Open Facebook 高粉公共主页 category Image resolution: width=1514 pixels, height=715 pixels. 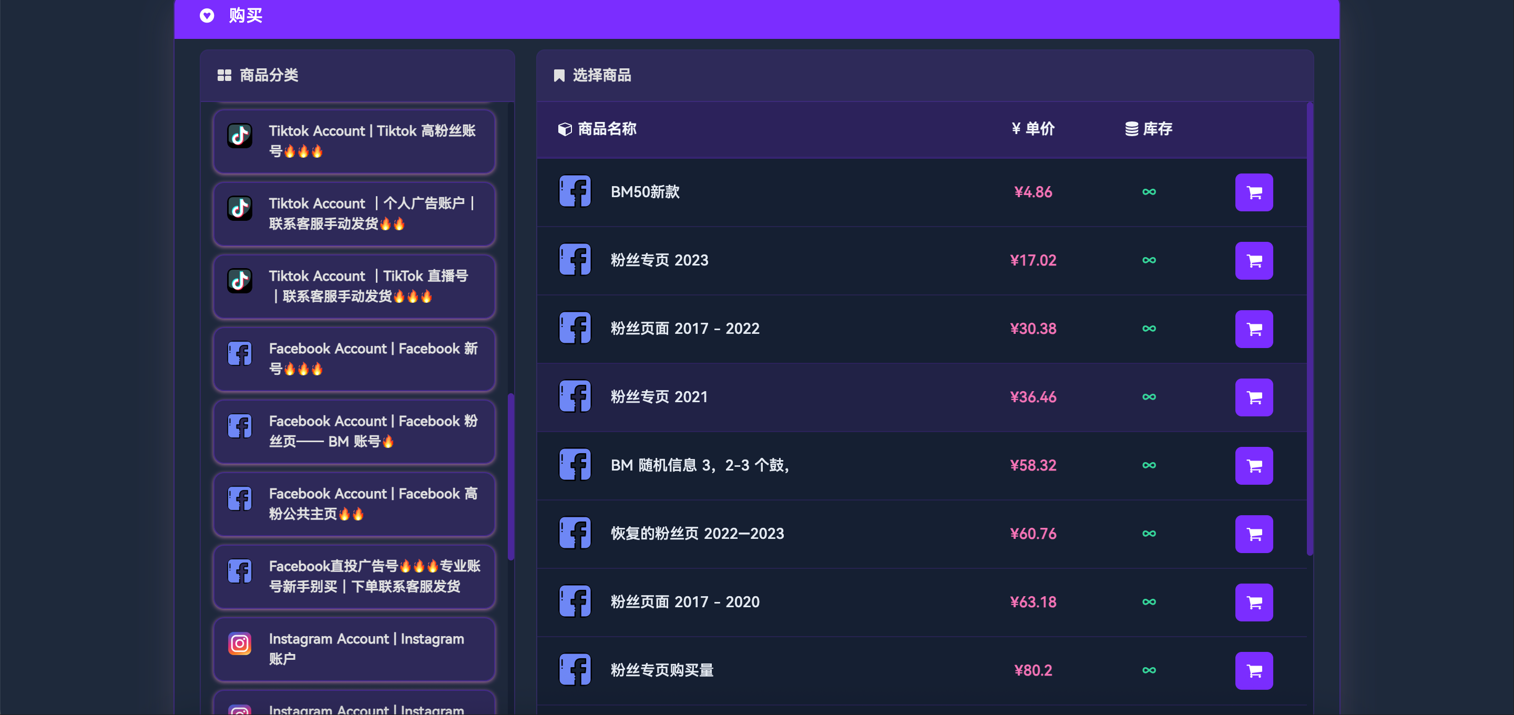[354, 504]
